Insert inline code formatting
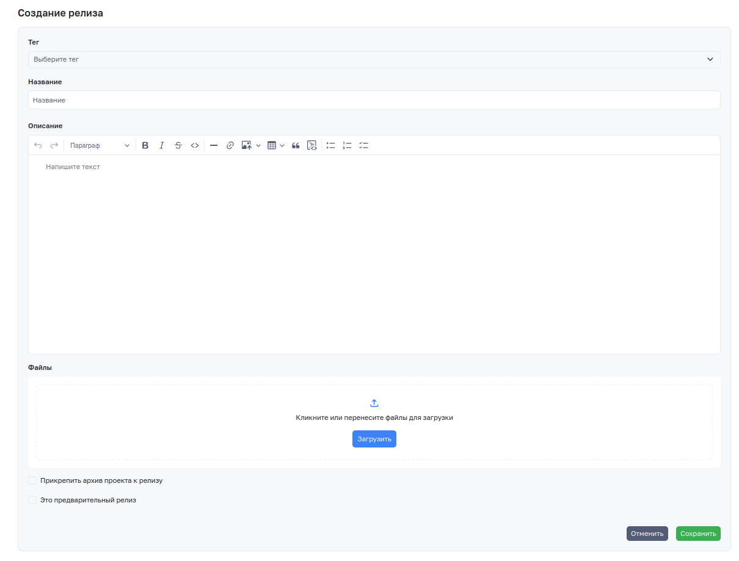Image resolution: width=739 pixels, height=561 pixels. pos(195,145)
